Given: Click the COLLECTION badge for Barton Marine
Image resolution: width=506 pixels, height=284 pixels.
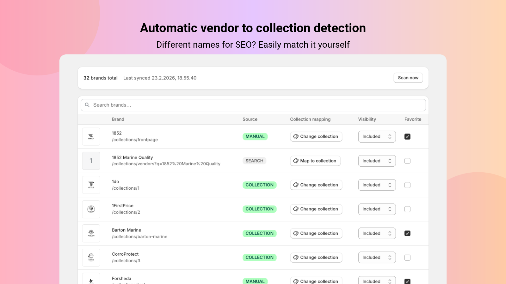Looking at the screenshot, I should coord(259,234).
